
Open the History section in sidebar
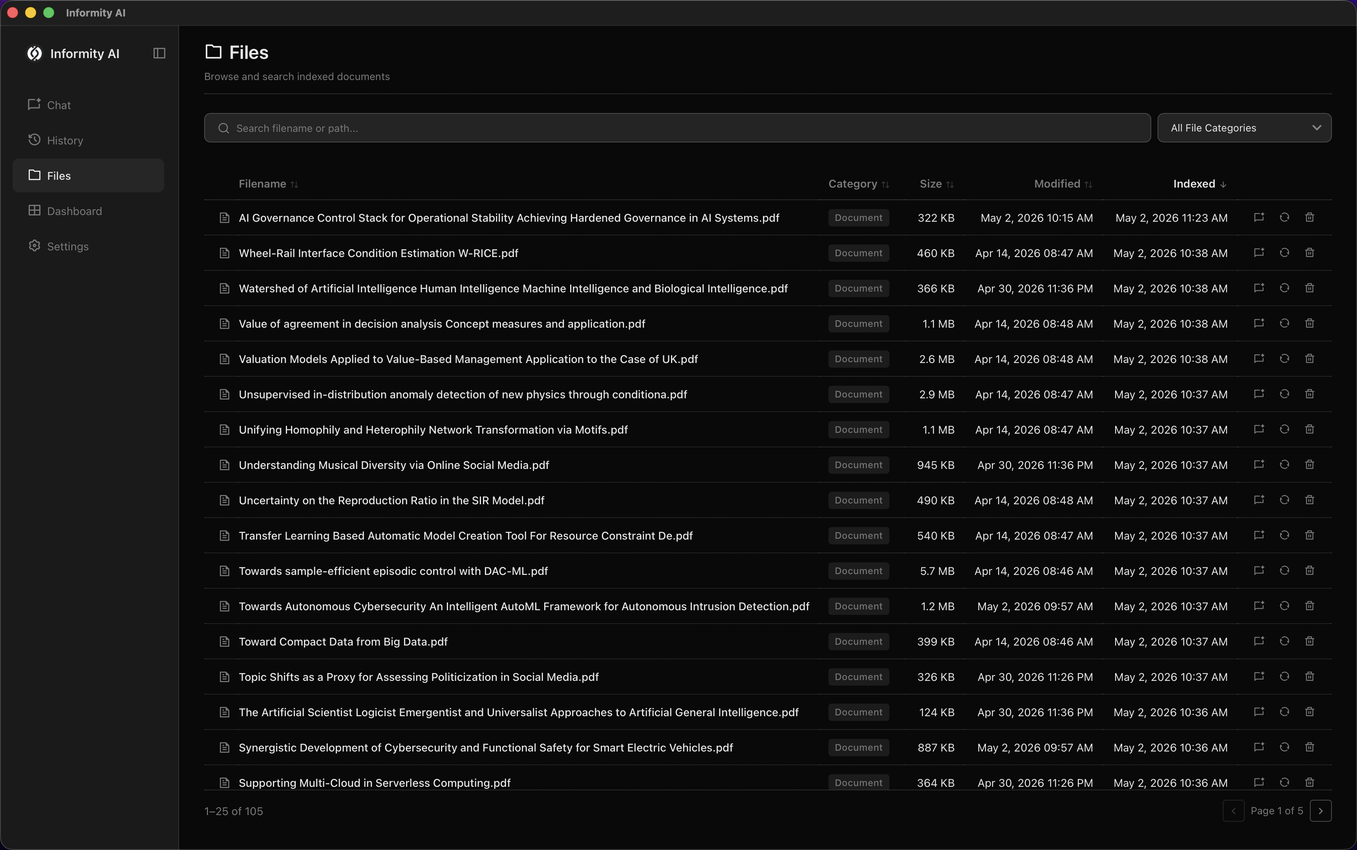pos(88,140)
